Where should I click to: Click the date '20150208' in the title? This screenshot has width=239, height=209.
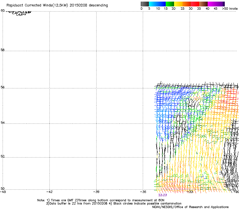click(x=78, y=5)
